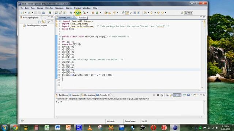Click the editor horizontal scrollbar

(x=131, y=90)
